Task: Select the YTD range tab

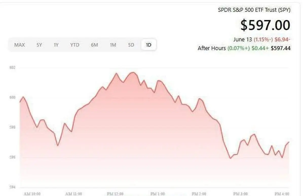Action: pos(75,45)
